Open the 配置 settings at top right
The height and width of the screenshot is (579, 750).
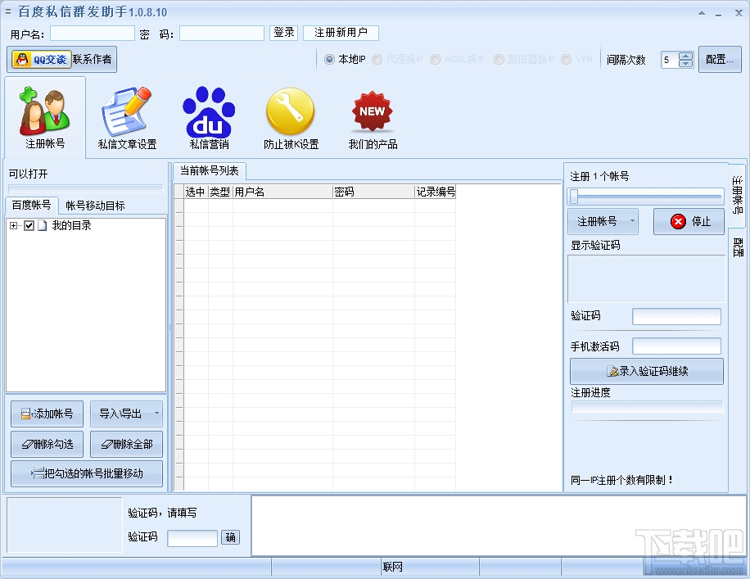718,59
